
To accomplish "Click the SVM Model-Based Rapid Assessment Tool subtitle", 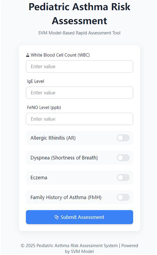I will [79, 33].
